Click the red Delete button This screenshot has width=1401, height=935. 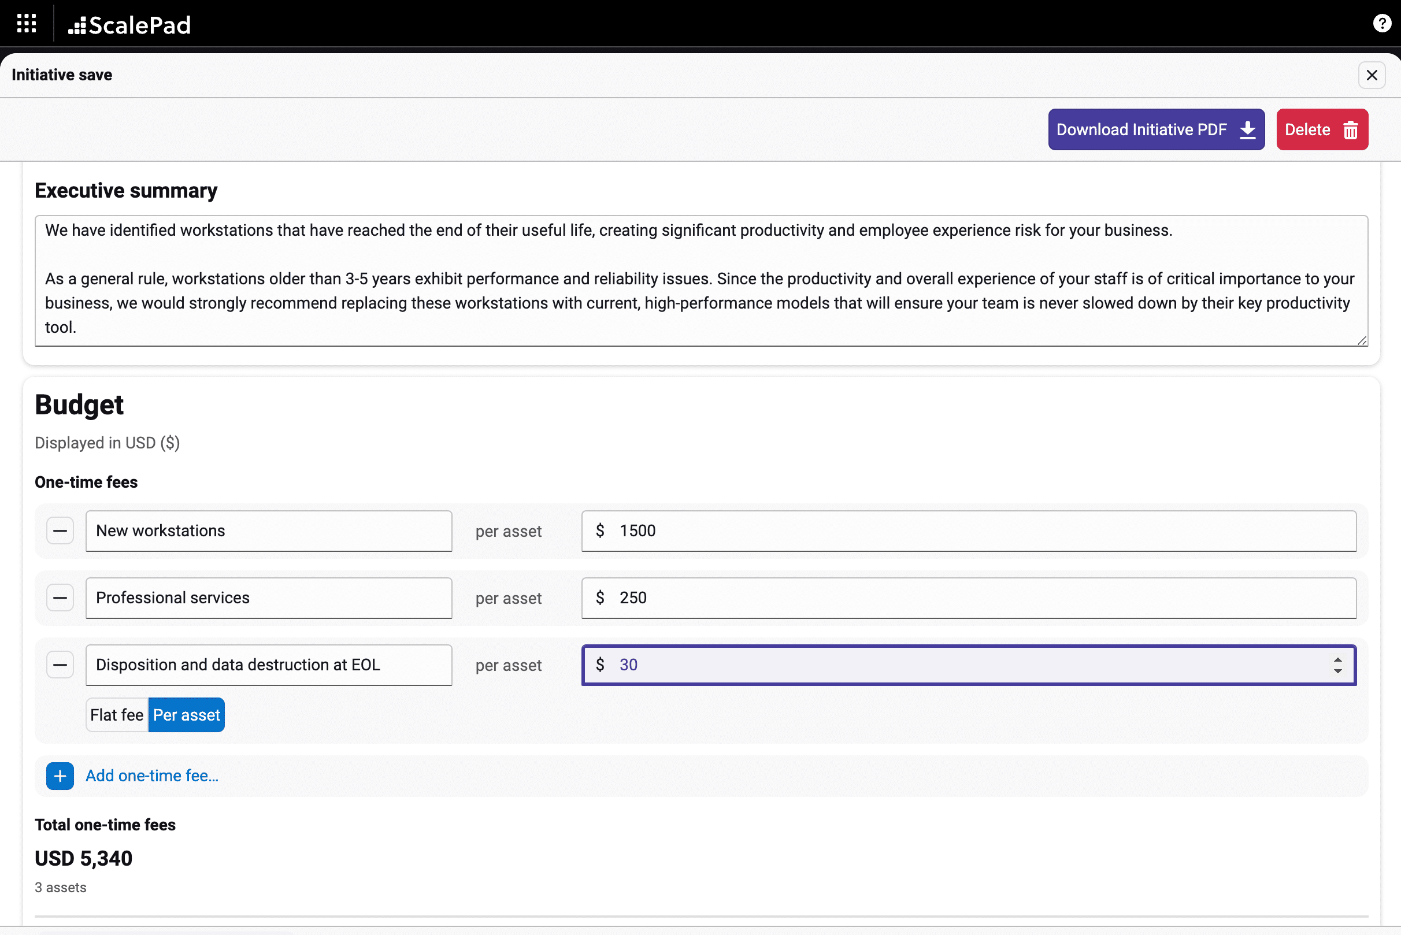click(1322, 129)
